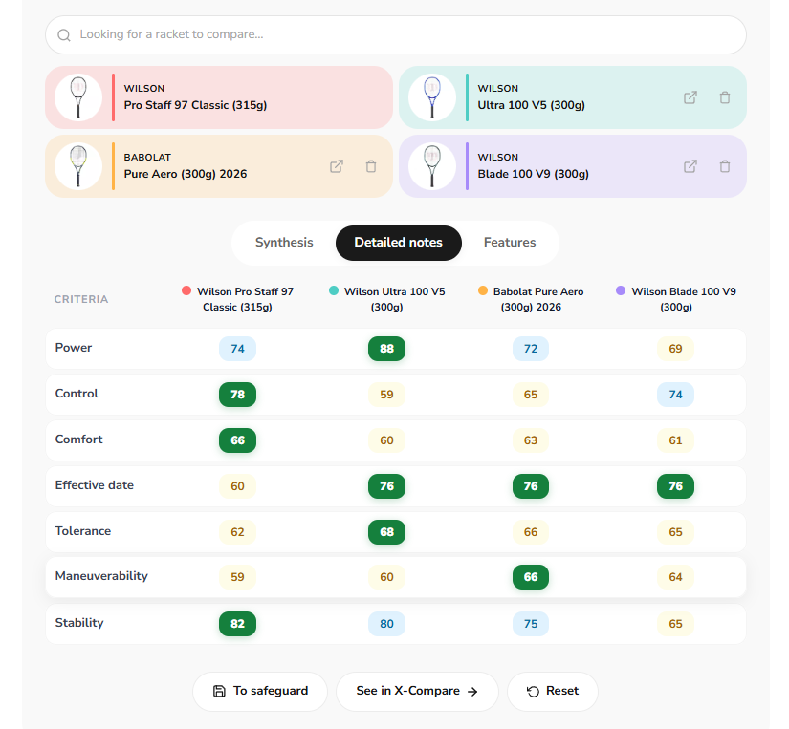Select the Detailed notes tab
Screen dimensions: 789x729
point(399,243)
